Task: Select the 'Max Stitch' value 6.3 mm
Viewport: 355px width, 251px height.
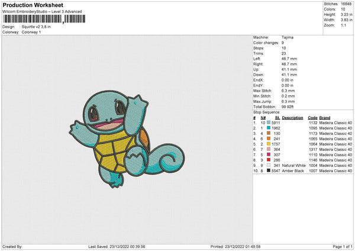Action: click(x=288, y=91)
